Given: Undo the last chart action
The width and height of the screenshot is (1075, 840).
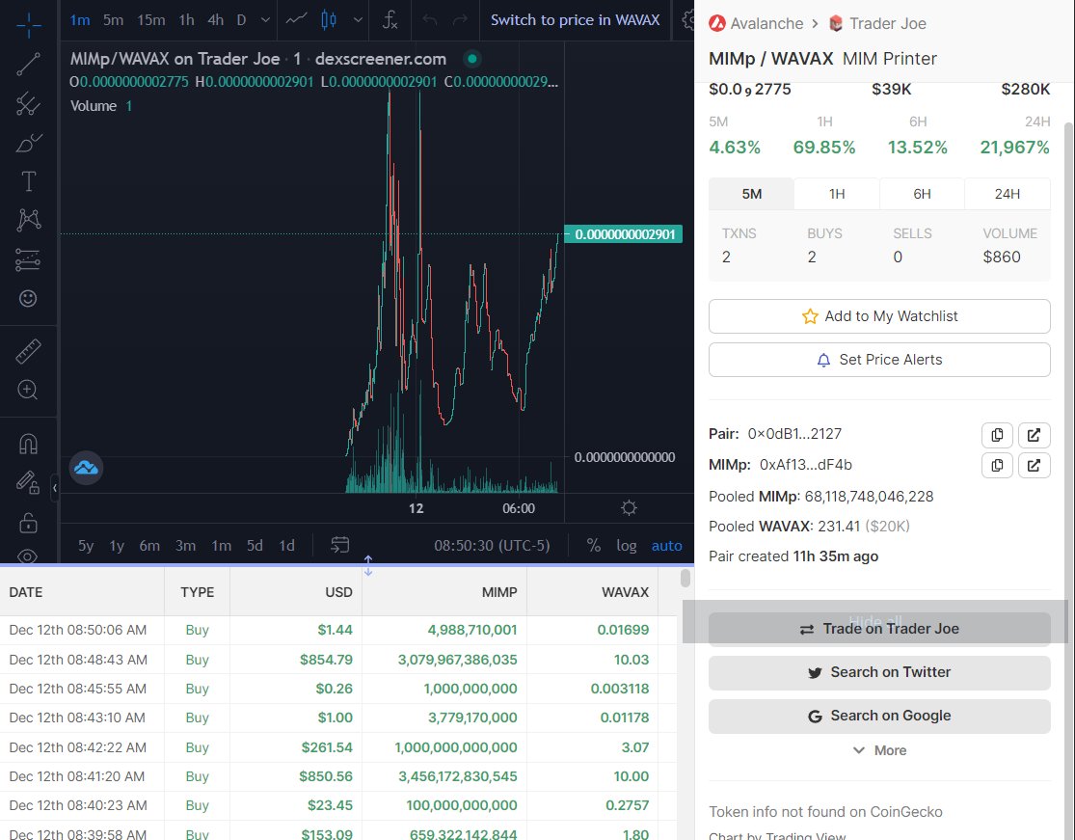Looking at the screenshot, I should [x=430, y=20].
